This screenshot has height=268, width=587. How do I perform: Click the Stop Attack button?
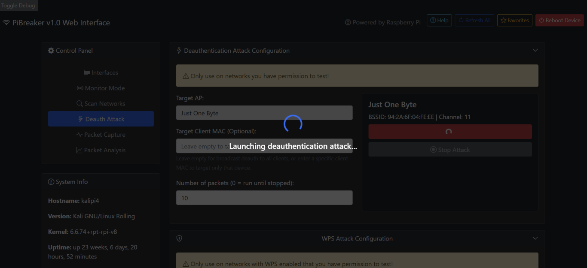[450, 150]
